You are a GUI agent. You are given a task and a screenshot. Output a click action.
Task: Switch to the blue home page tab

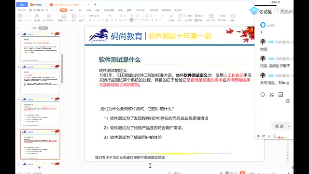22,4
